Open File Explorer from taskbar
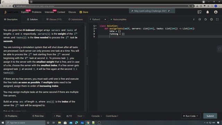The image size is (222, 125). click(59, 123)
